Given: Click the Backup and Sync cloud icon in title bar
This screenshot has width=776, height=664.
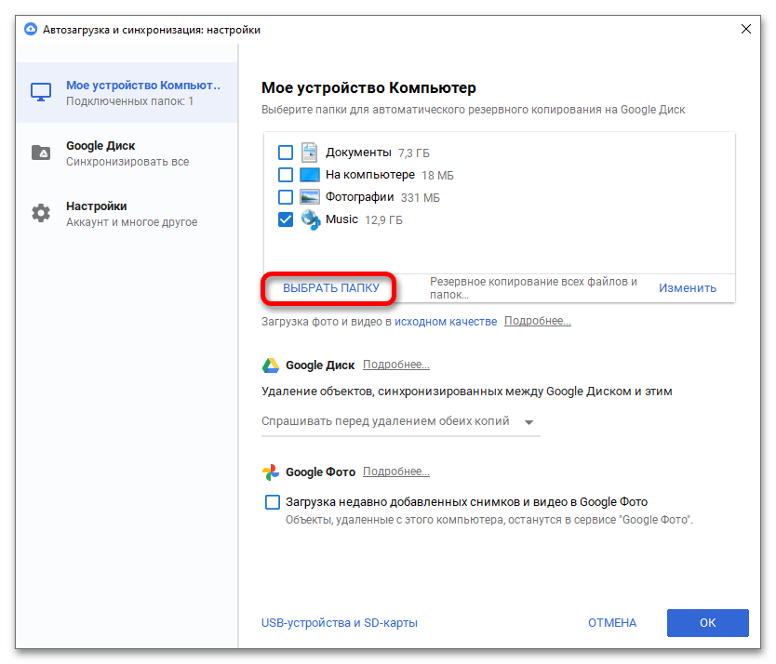Looking at the screenshot, I should coord(31,29).
